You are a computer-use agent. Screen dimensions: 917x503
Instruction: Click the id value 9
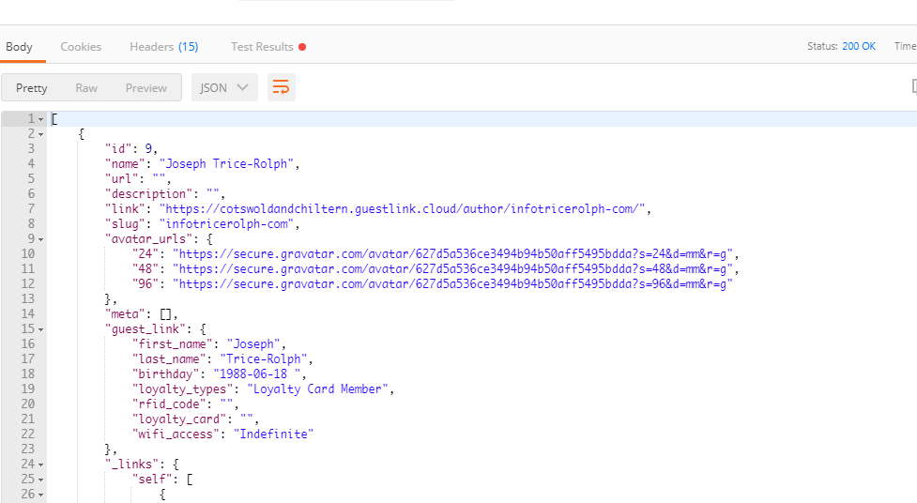[x=148, y=149]
